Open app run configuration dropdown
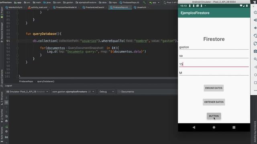This screenshot has height=144, width=257. (154, 2)
